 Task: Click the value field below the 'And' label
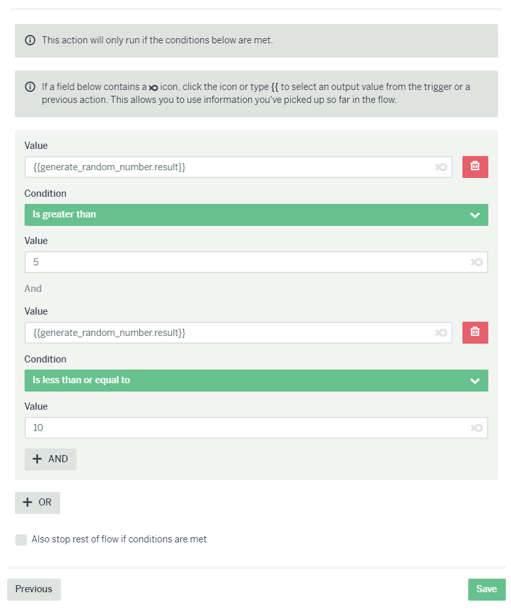coord(230,333)
